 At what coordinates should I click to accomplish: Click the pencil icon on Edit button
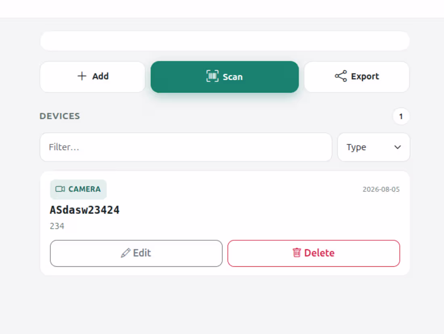click(x=126, y=253)
